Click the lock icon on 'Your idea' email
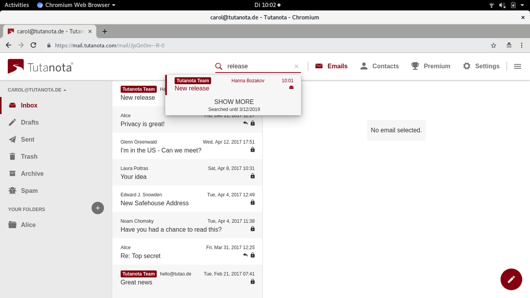Screen dimensions: 530x298 click(x=253, y=176)
